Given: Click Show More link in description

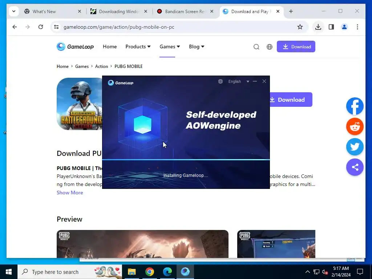Looking at the screenshot, I should 70,193.
